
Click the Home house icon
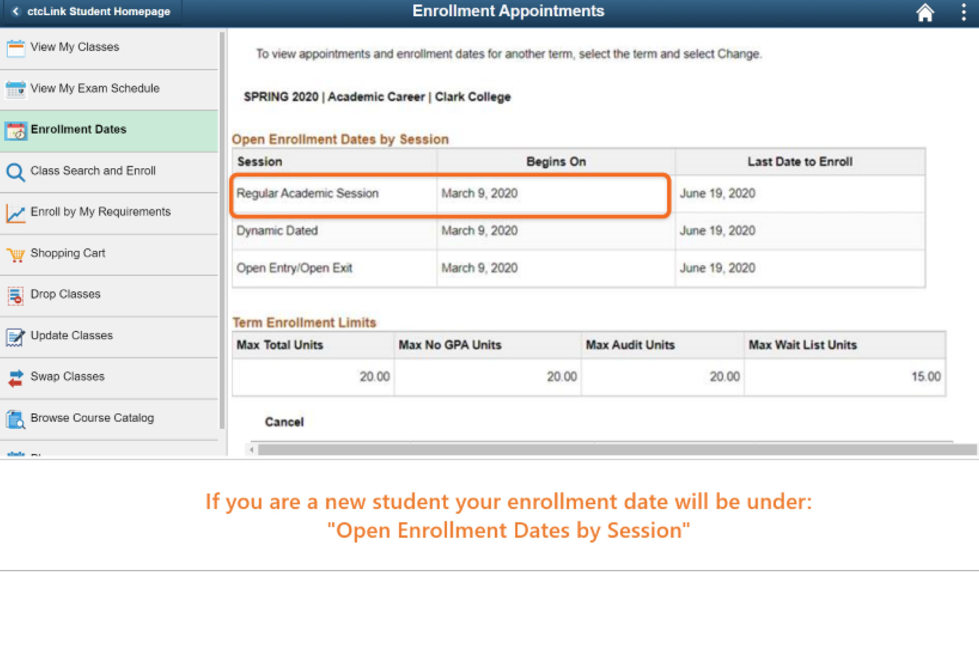point(924,12)
